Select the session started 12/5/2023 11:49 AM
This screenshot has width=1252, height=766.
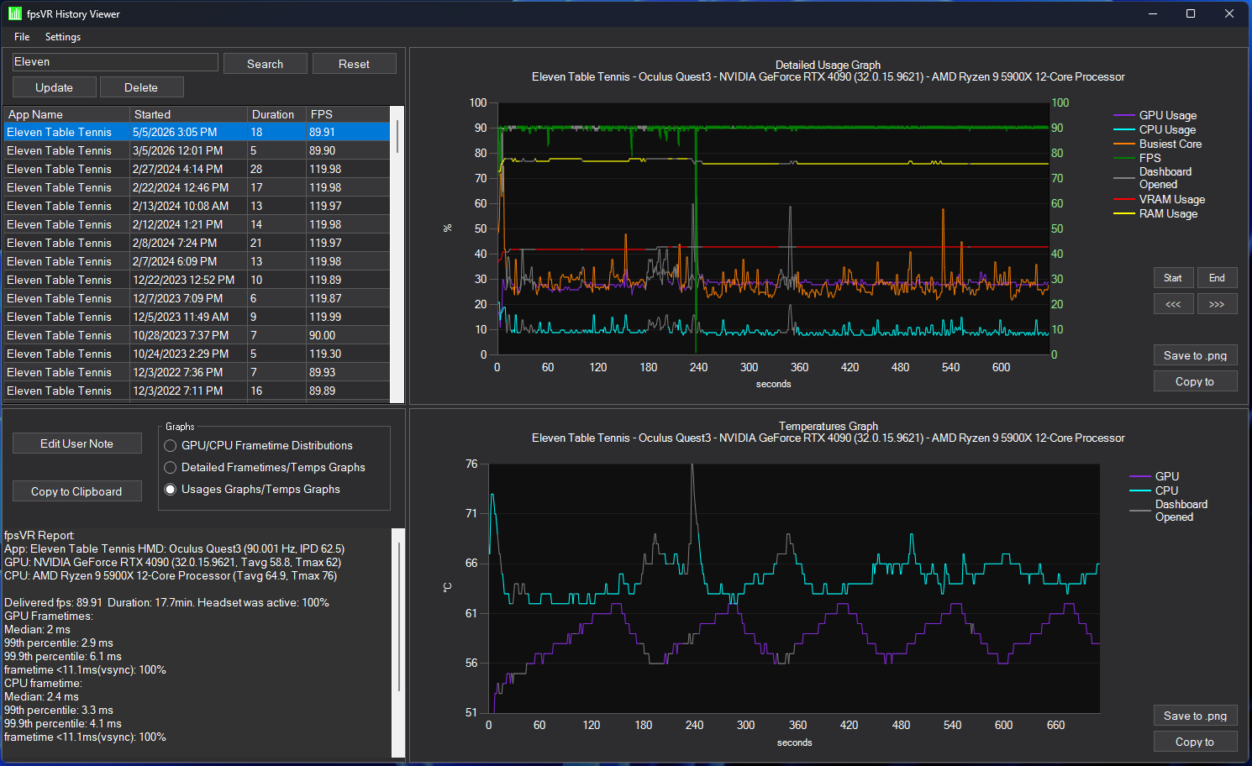tap(197, 317)
